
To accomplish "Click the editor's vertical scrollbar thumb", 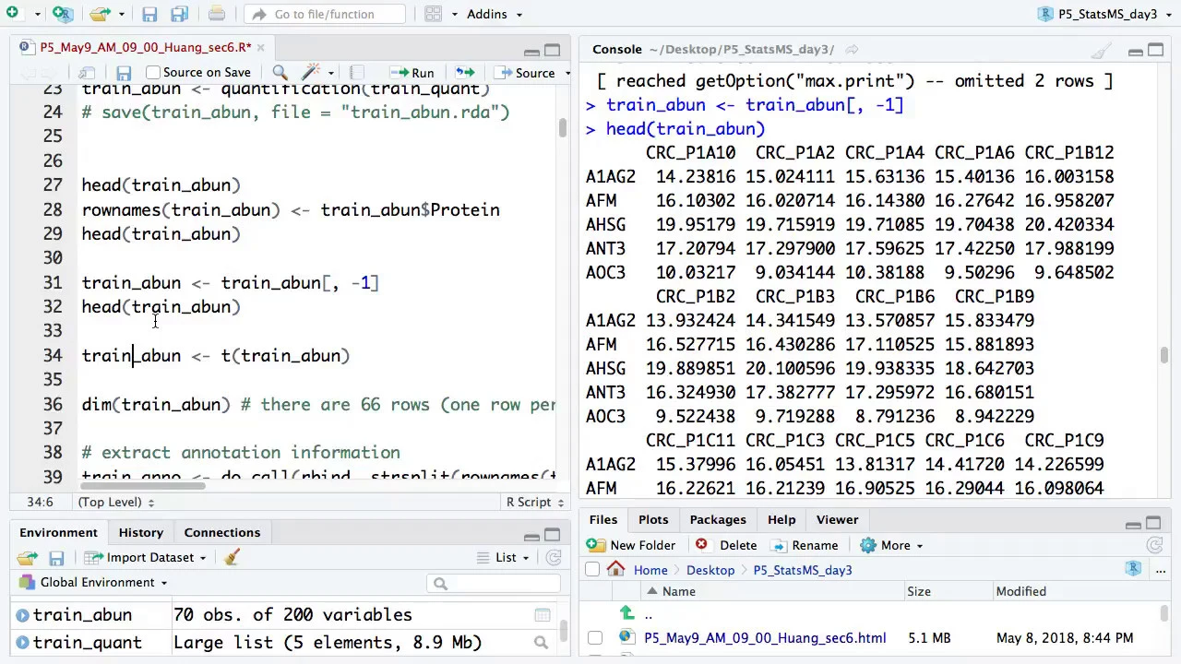I will click(562, 128).
